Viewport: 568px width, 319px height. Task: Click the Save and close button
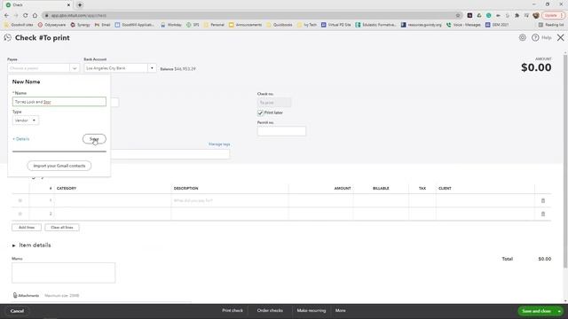click(x=536, y=311)
